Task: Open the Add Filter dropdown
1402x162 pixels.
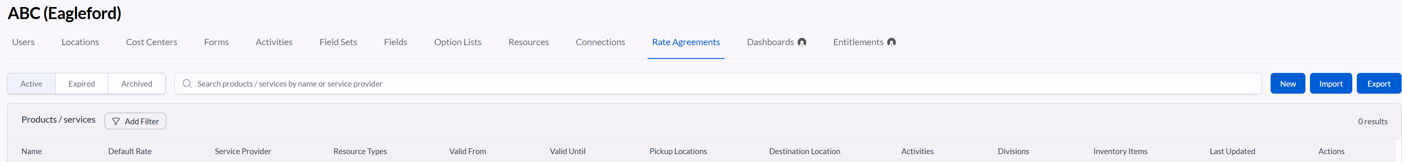Action: 135,121
